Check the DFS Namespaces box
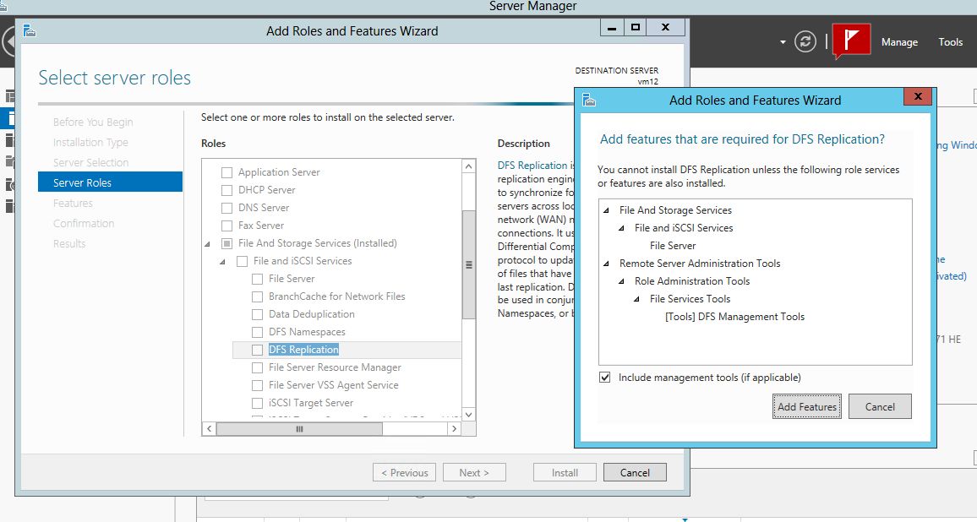 [x=257, y=332]
